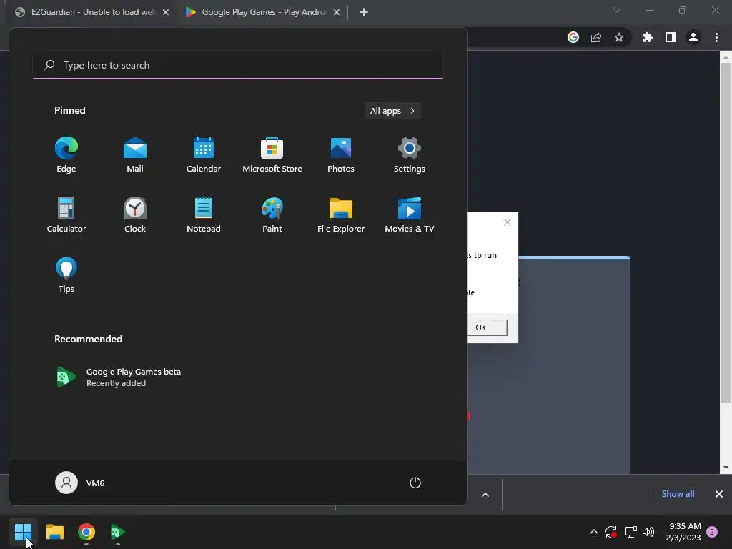This screenshot has height=549, width=732.
Task: Expand the All apps list
Action: (x=392, y=111)
